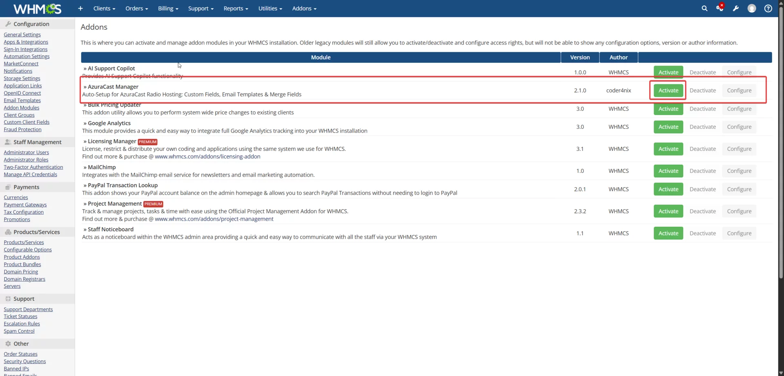784x376 pixels.
Task: Click the Staff Management sidebar icon
Action: click(x=8, y=142)
